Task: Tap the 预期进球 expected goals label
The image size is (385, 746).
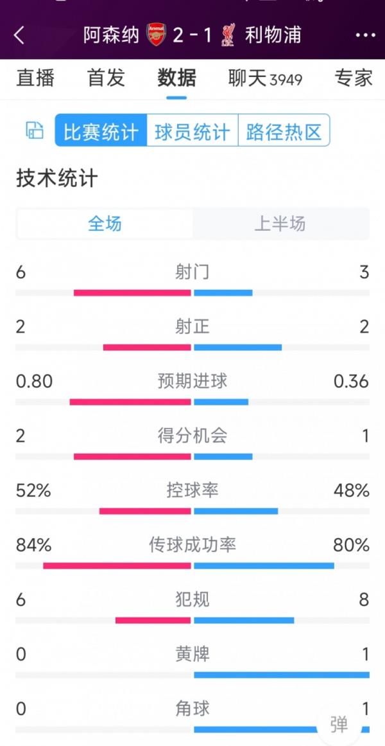Action: (193, 380)
